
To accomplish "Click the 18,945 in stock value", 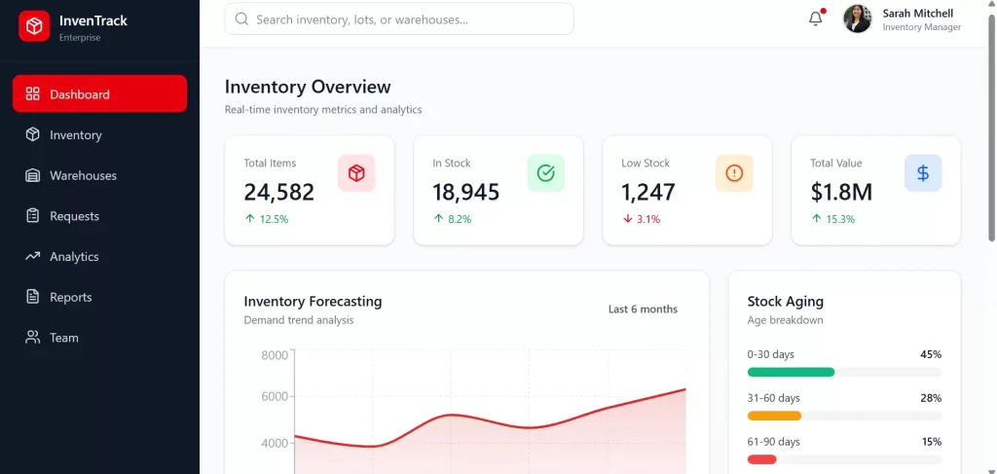I will coord(466,191).
